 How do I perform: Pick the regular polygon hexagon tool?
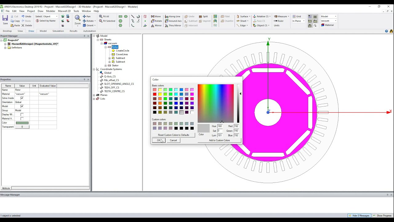[120, 25]
